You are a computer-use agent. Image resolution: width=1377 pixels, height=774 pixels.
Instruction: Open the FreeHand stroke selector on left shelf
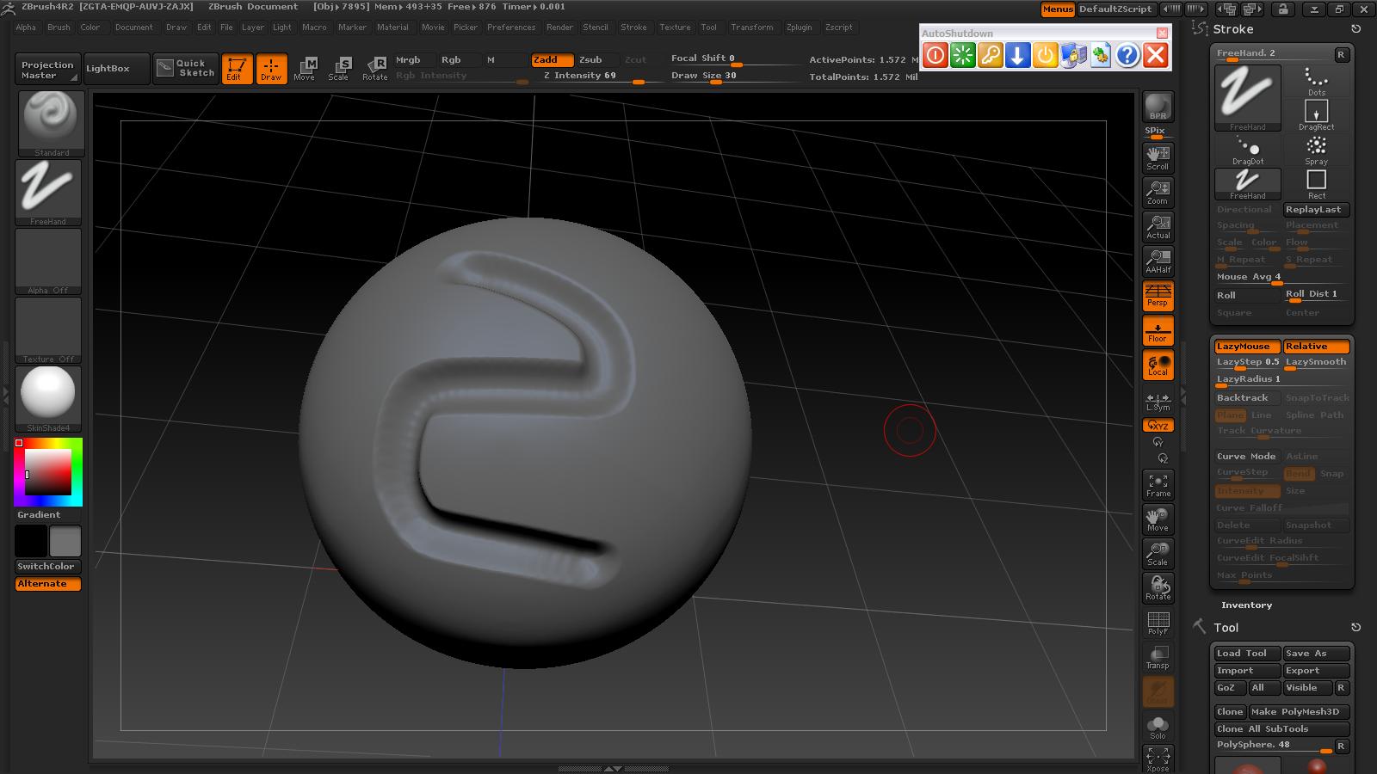48,193
